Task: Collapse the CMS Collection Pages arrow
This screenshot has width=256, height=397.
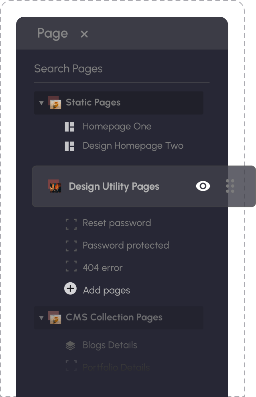Action: tap(41, 318)
